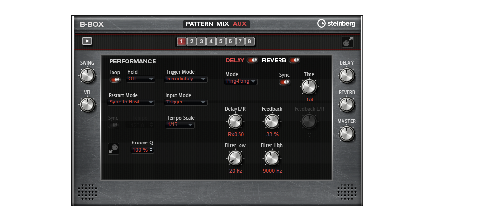Select pattern 4
This screenshot has width=481, height=206.
pos(211,42)
